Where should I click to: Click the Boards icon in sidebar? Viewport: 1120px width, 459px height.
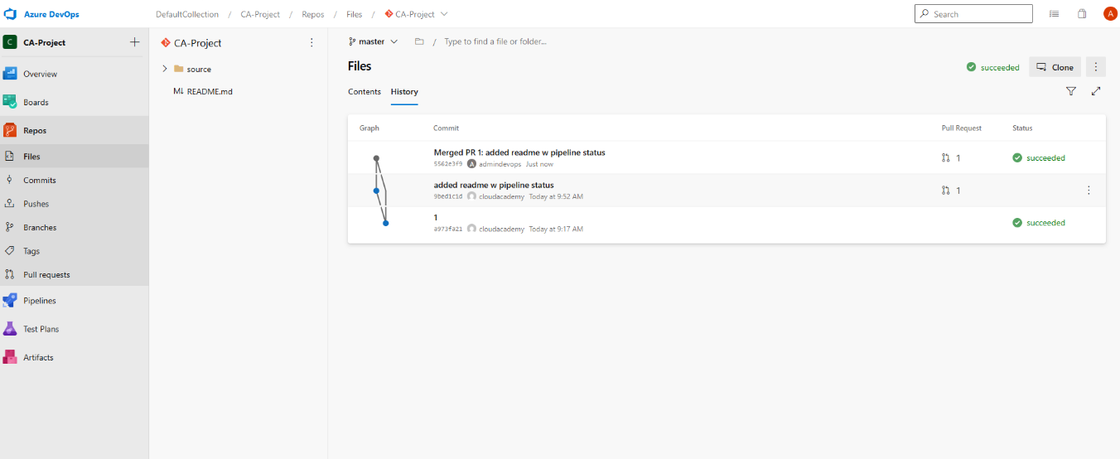coord(10,102)
